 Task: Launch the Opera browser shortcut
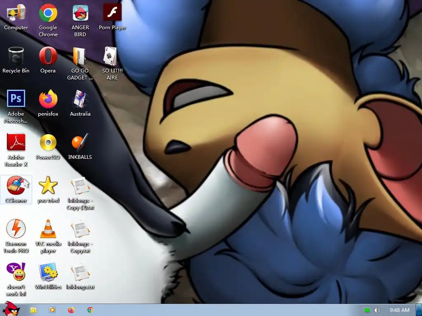click(x=48, y=60)
